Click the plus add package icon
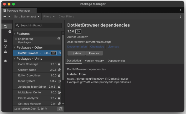Screen dimensions: 186x114 point(5,17)
